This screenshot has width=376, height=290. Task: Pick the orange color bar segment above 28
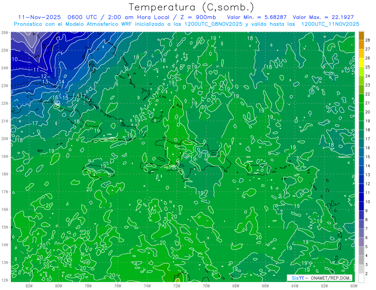[361, 36]
